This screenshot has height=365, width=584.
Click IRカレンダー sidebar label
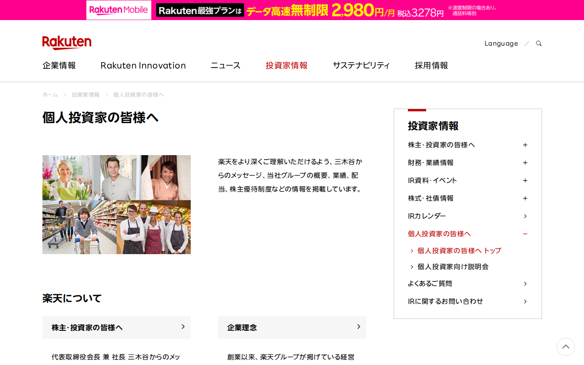(427, 216)
